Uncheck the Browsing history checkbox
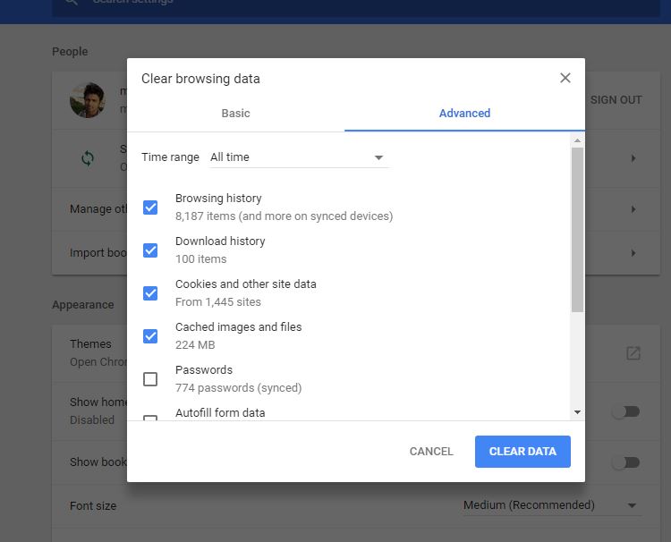 [x=150, y=207]
